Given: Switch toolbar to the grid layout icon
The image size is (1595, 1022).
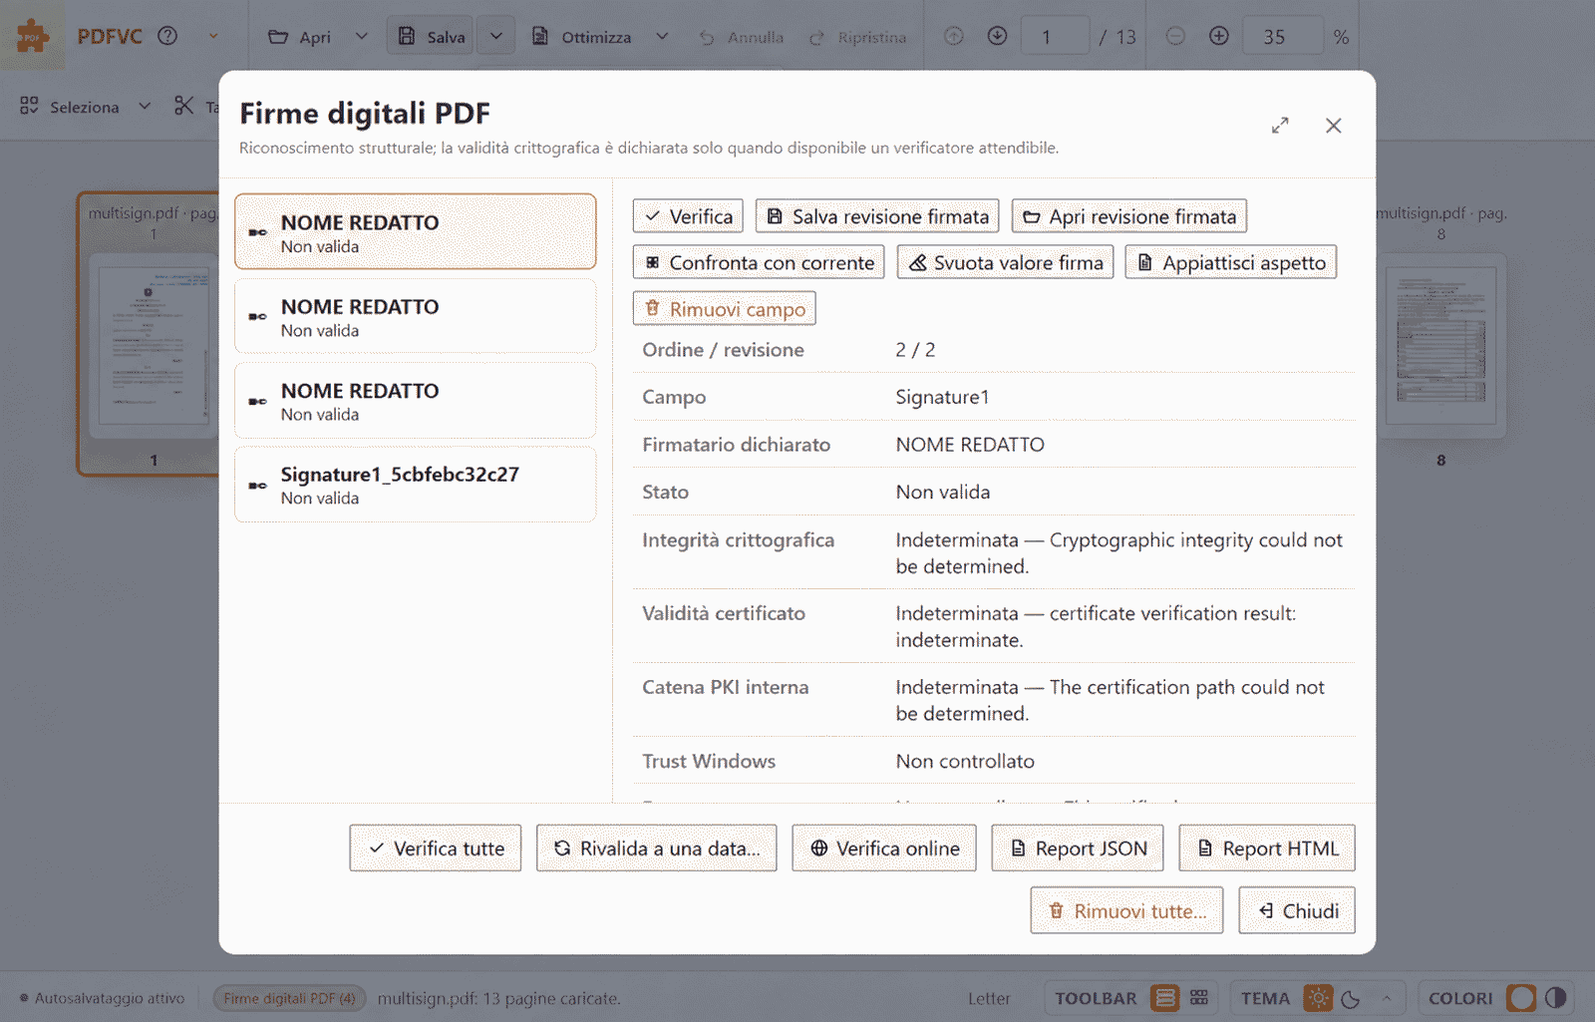Looking at the screenshot, I should pyautogui.click(x=1199, y=998).
